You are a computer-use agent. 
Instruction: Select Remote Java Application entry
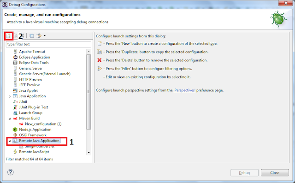39,141
